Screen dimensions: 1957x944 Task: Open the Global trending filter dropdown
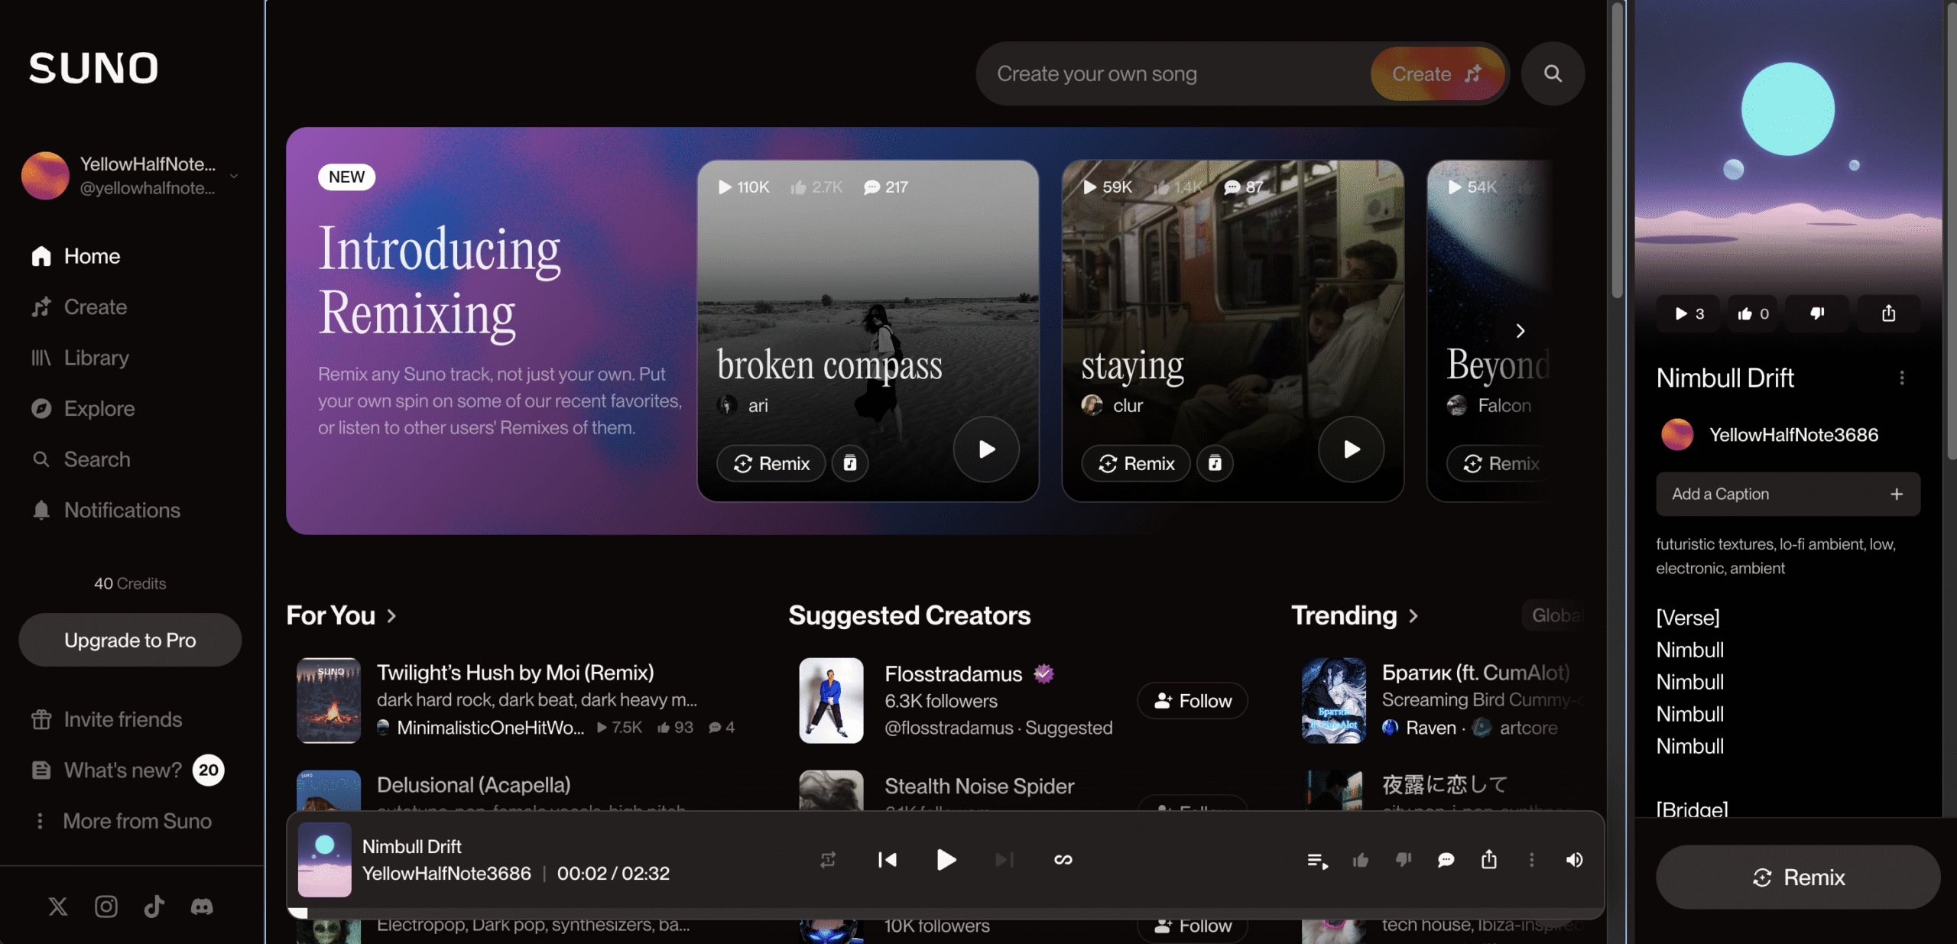point(1555,615)
